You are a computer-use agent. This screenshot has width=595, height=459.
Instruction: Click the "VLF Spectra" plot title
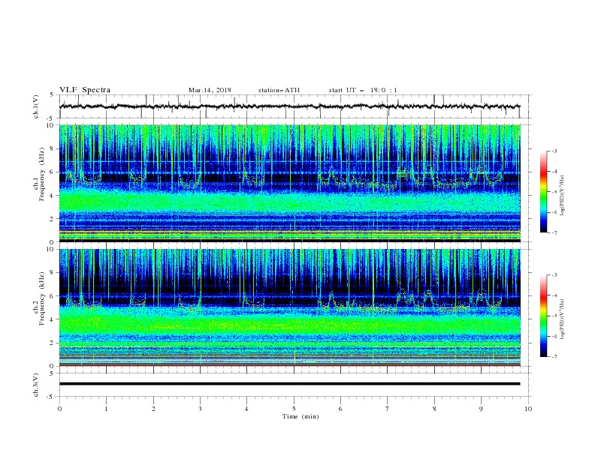(85, 90)
